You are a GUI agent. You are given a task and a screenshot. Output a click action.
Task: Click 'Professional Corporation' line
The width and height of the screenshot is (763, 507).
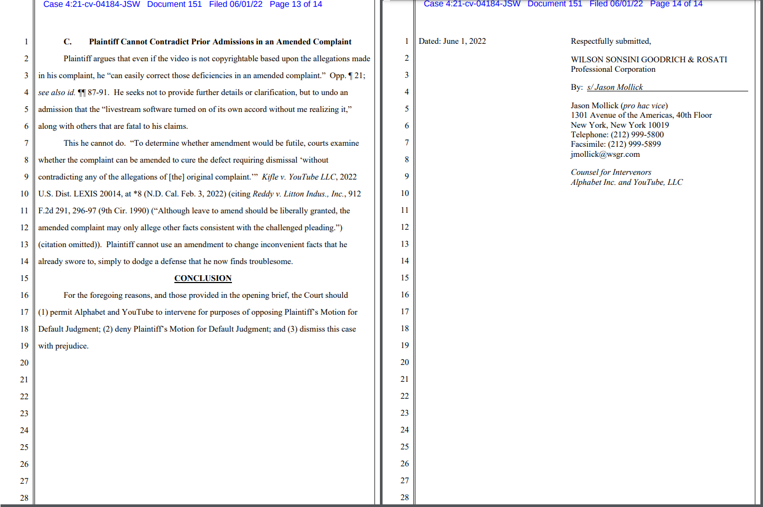pos(613,69)
